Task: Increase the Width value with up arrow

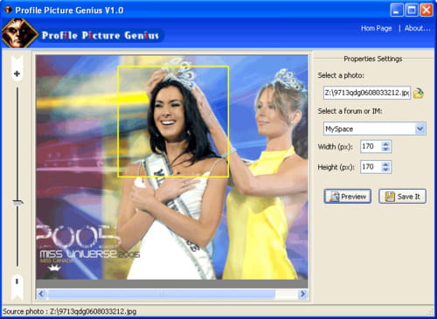Action: pos(385,143)
